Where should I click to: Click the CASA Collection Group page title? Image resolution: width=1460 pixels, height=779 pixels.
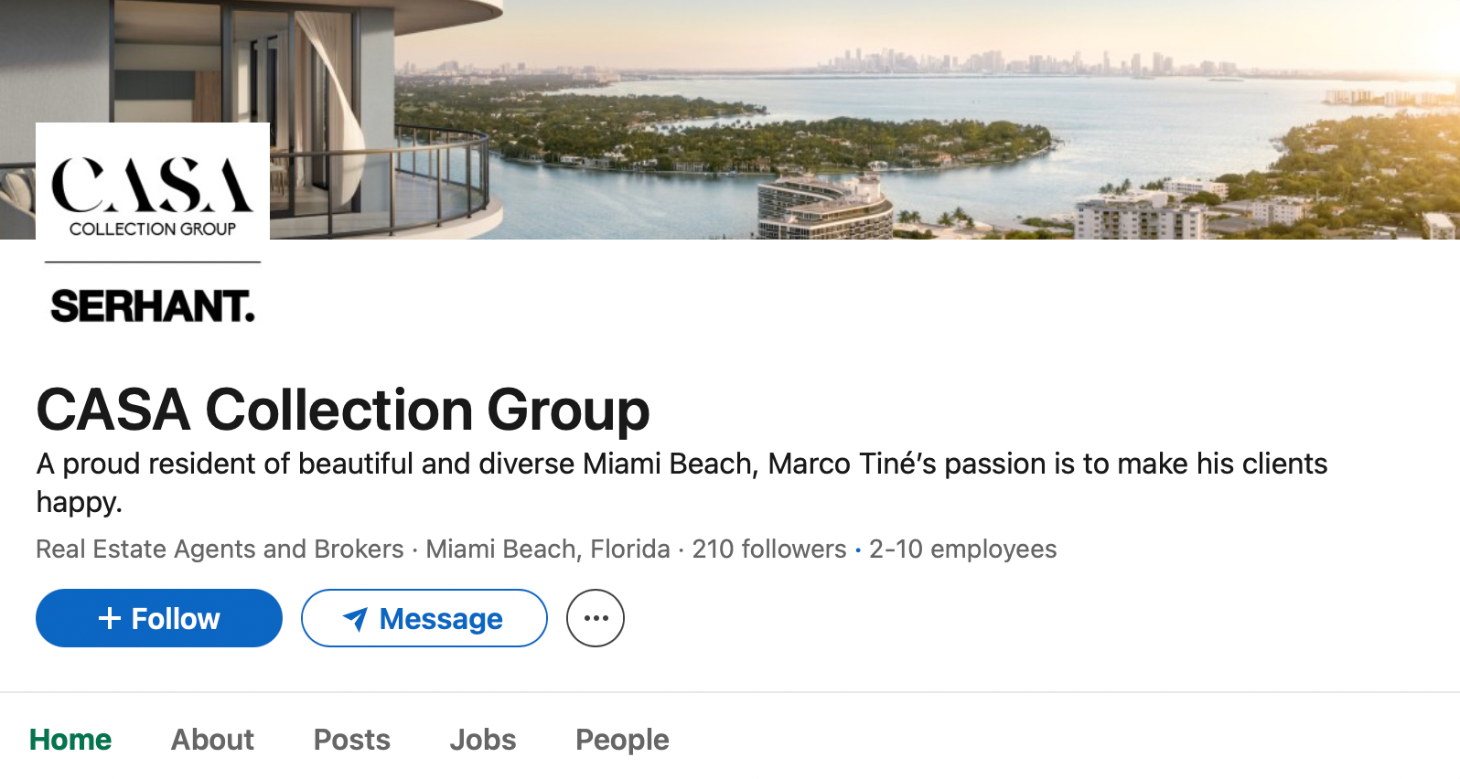(x=343, y=409)
